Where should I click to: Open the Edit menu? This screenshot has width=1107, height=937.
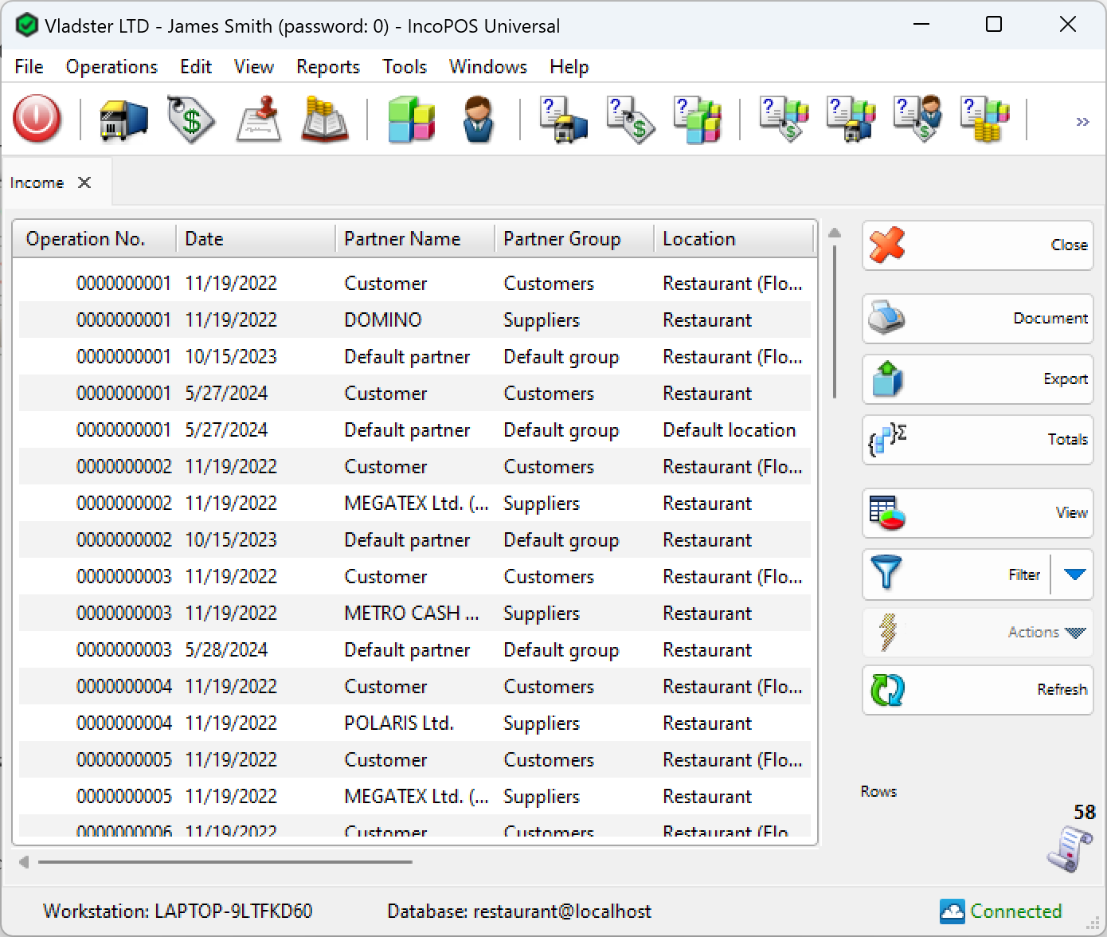point(196,67)
